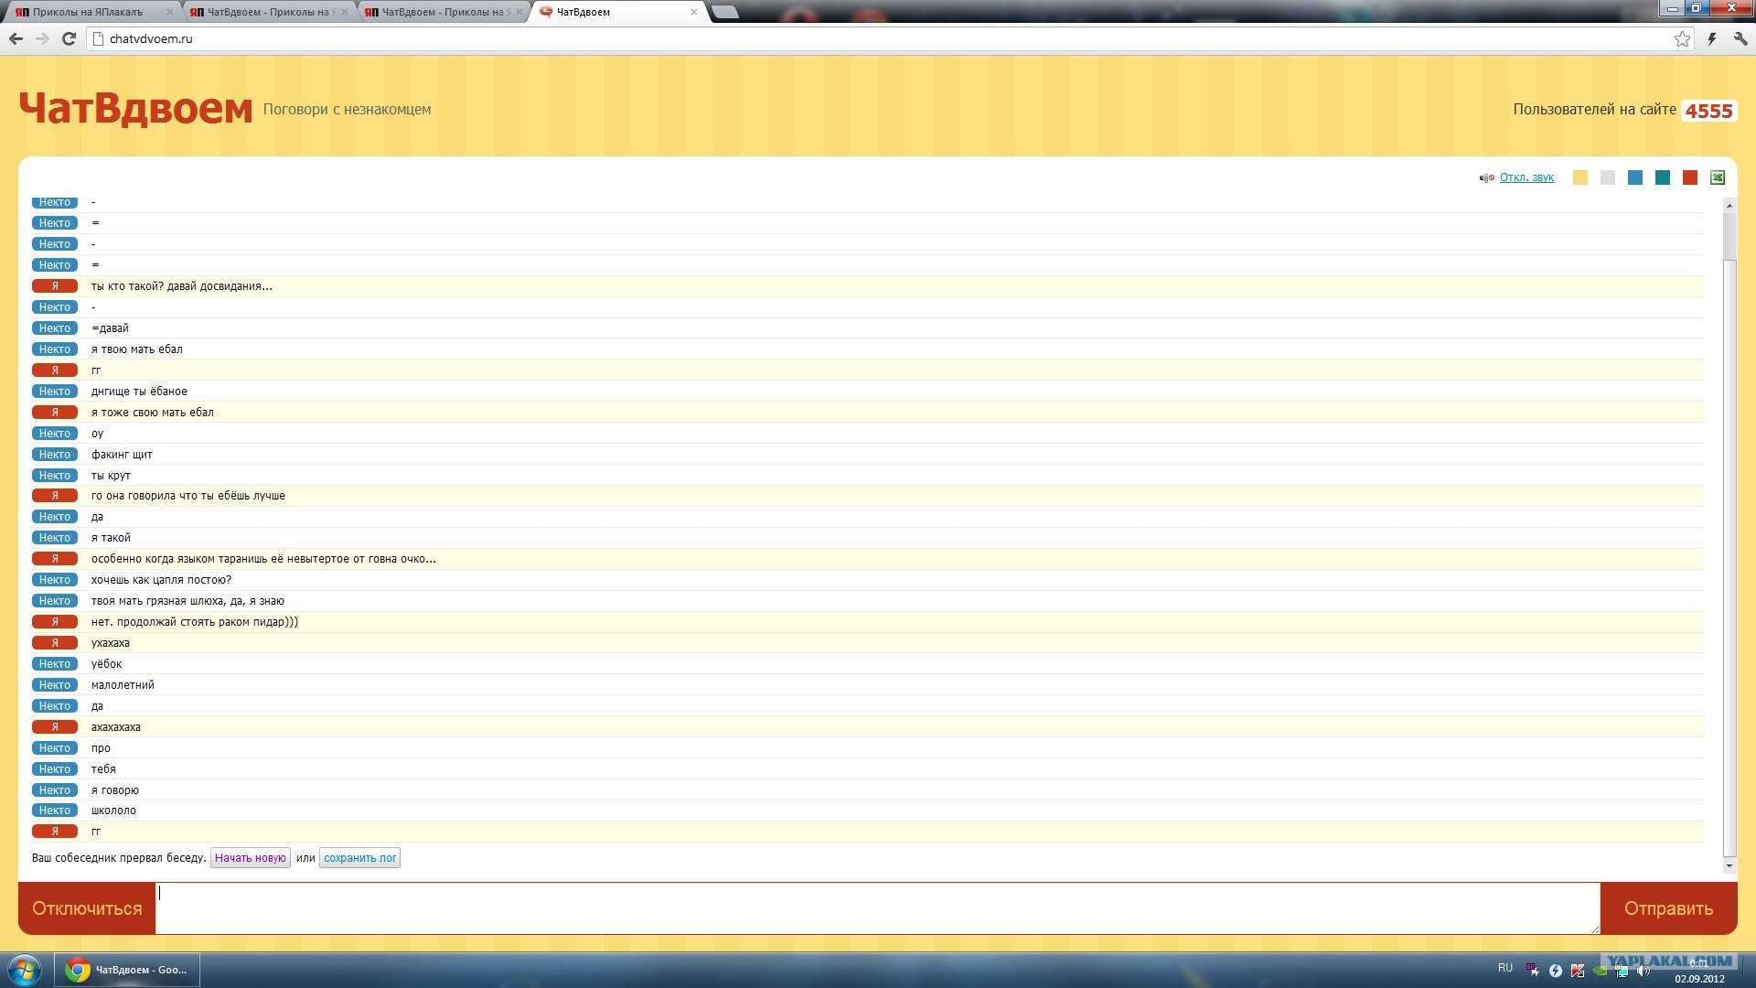
Task: Click the message "я говорю"
Action: click(x=115, y=790)
